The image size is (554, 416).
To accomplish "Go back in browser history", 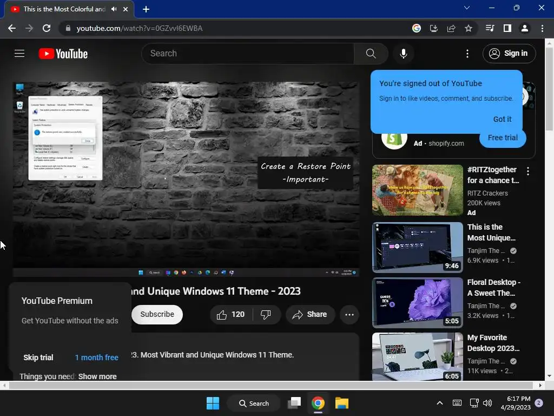I will click(x=12, y=28).
